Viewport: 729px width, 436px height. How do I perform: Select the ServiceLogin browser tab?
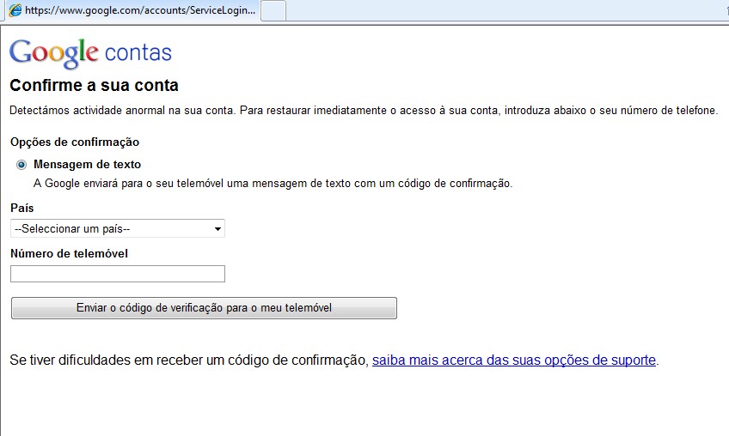click(x=132, y=10)
